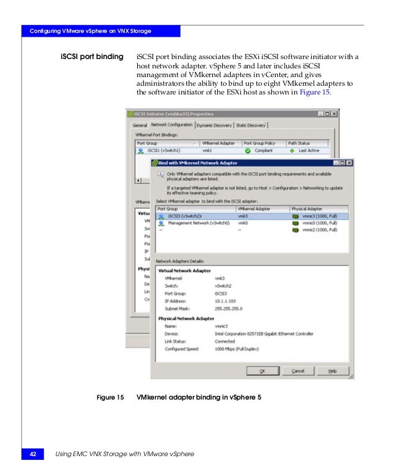This screenshot has height=476, width=396.
Task: Click OK in Bind with VMkernel dialog
Action: tap(263, 371)
